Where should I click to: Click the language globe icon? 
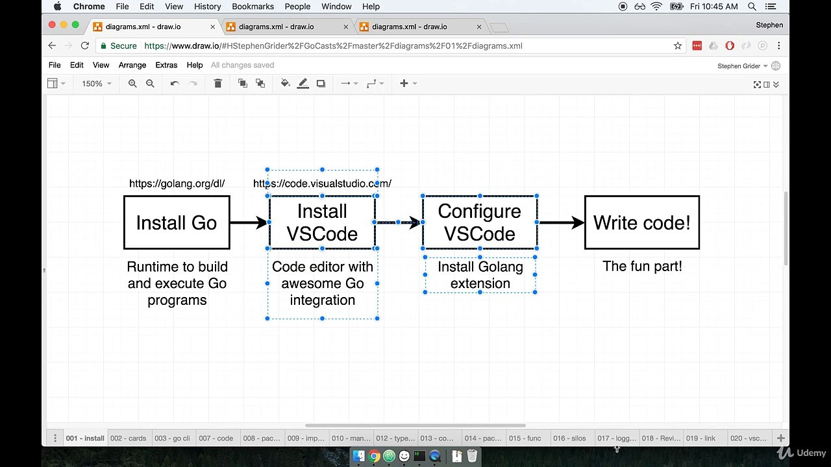tap(776, 66)
